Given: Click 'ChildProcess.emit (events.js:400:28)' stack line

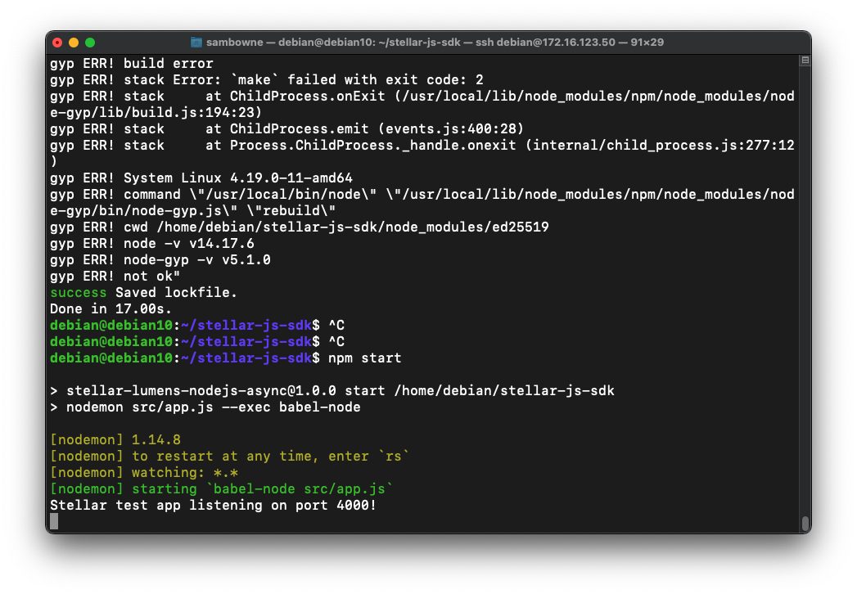Looking at the screenshot, I should 287,129.
